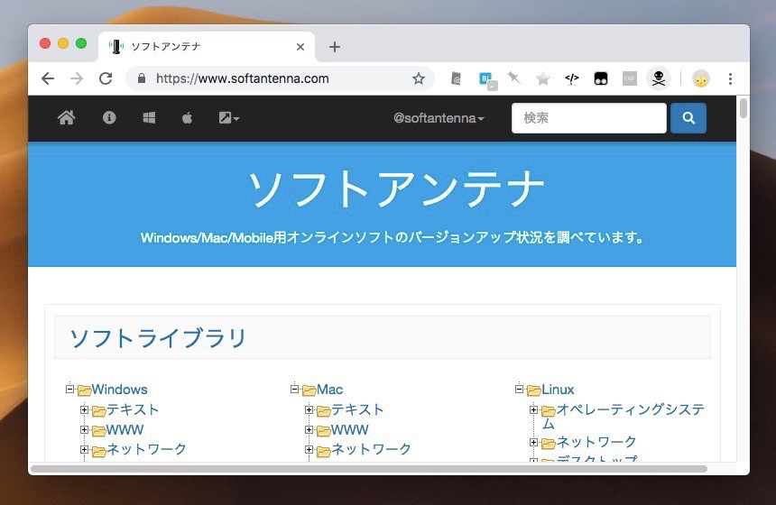Click the gray star extension icon
Screen dimensions: 776x505
coord(543,78)
